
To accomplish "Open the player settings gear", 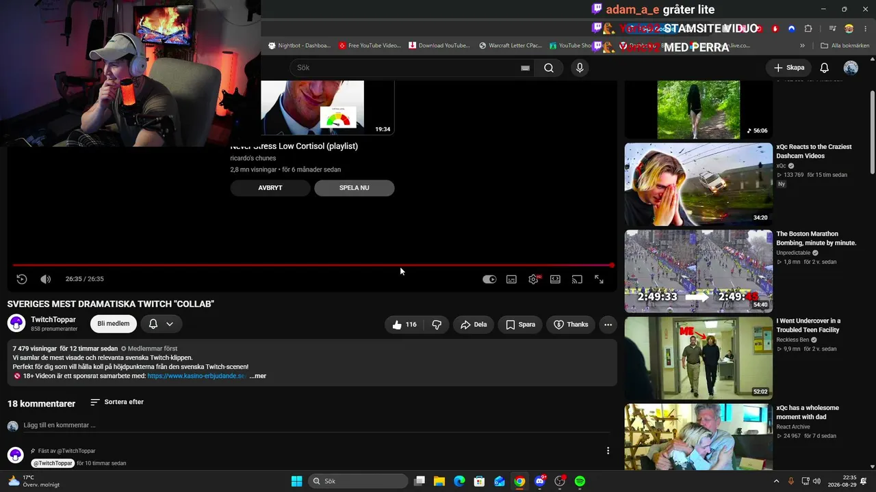I will (x=533, y=279).
